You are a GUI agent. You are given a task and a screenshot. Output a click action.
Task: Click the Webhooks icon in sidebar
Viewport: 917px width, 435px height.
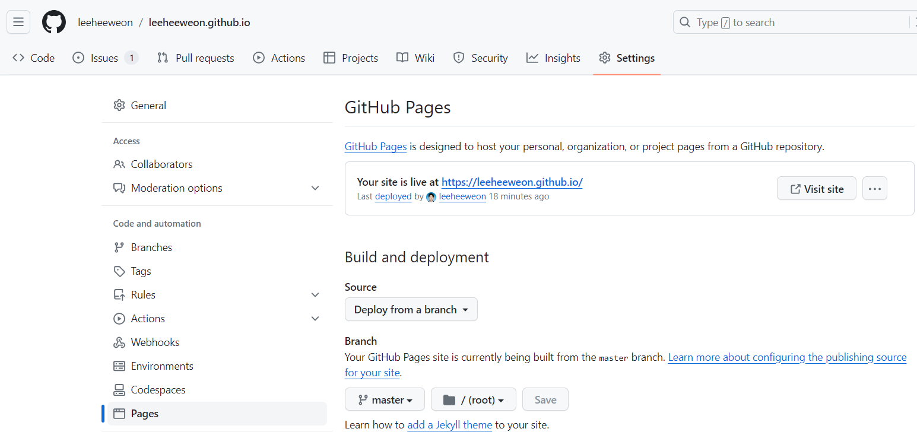point(119,342)
